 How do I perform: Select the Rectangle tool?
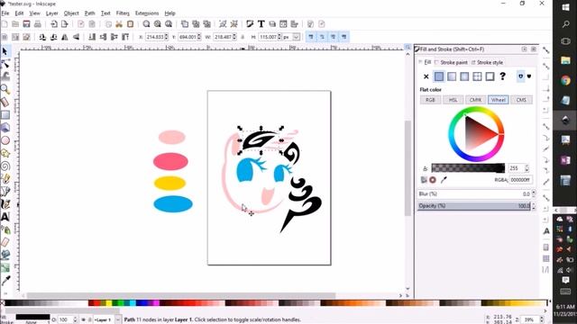(x=5, y=115)
